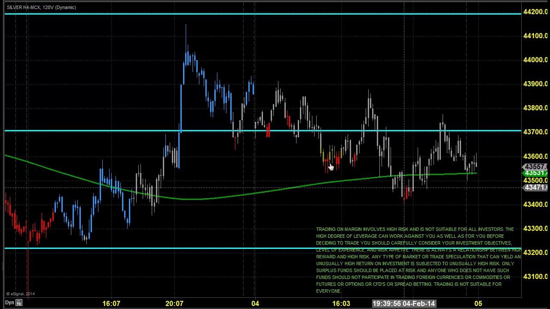
Task: Click the 43900.0 price axis label
Action: [535, 84]
